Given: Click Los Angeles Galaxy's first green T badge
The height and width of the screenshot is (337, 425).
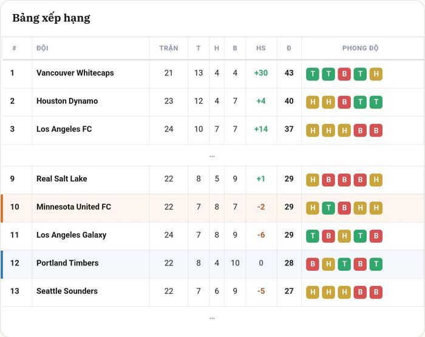Looking at the screenshot, I should click(313, 236).
